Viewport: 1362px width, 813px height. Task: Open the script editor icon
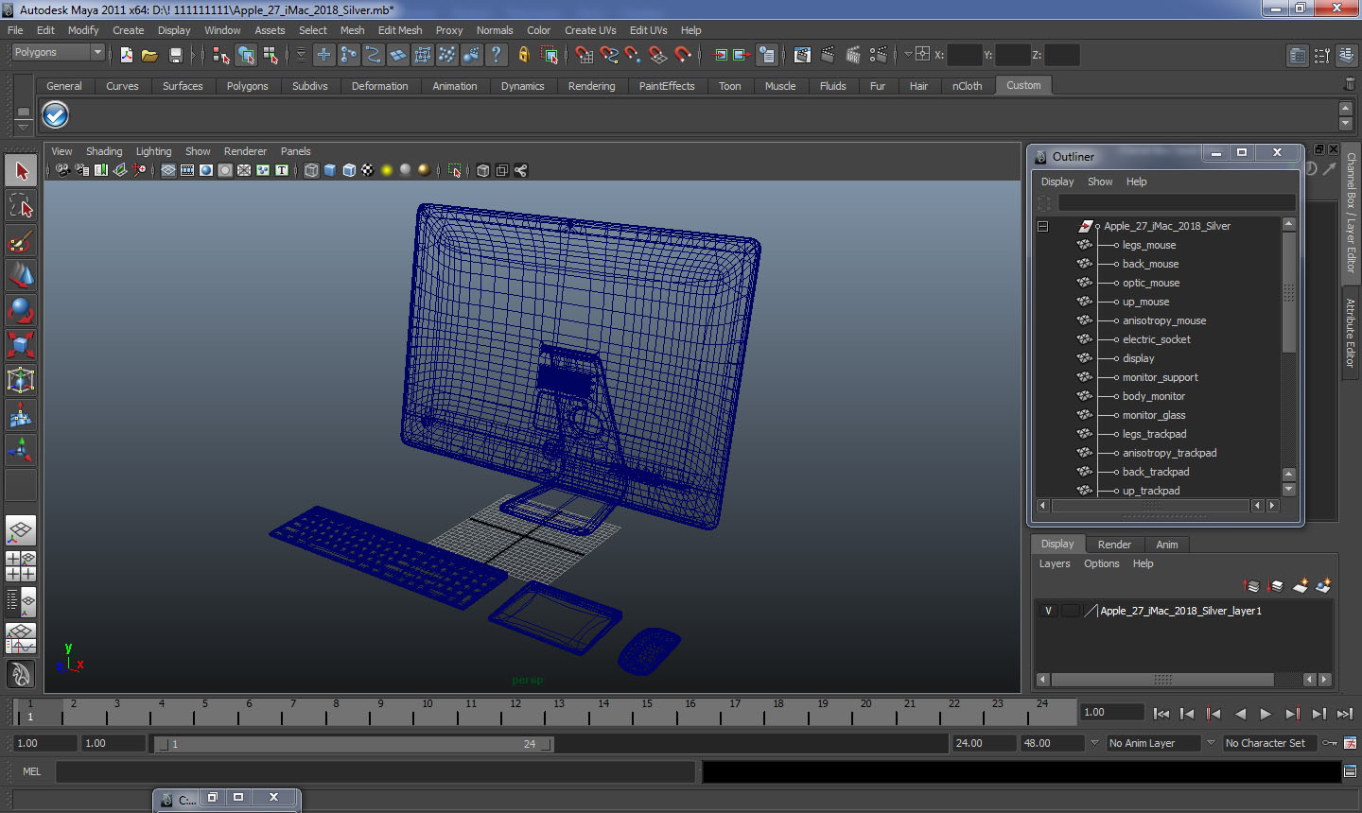[x=1351, y=771]
